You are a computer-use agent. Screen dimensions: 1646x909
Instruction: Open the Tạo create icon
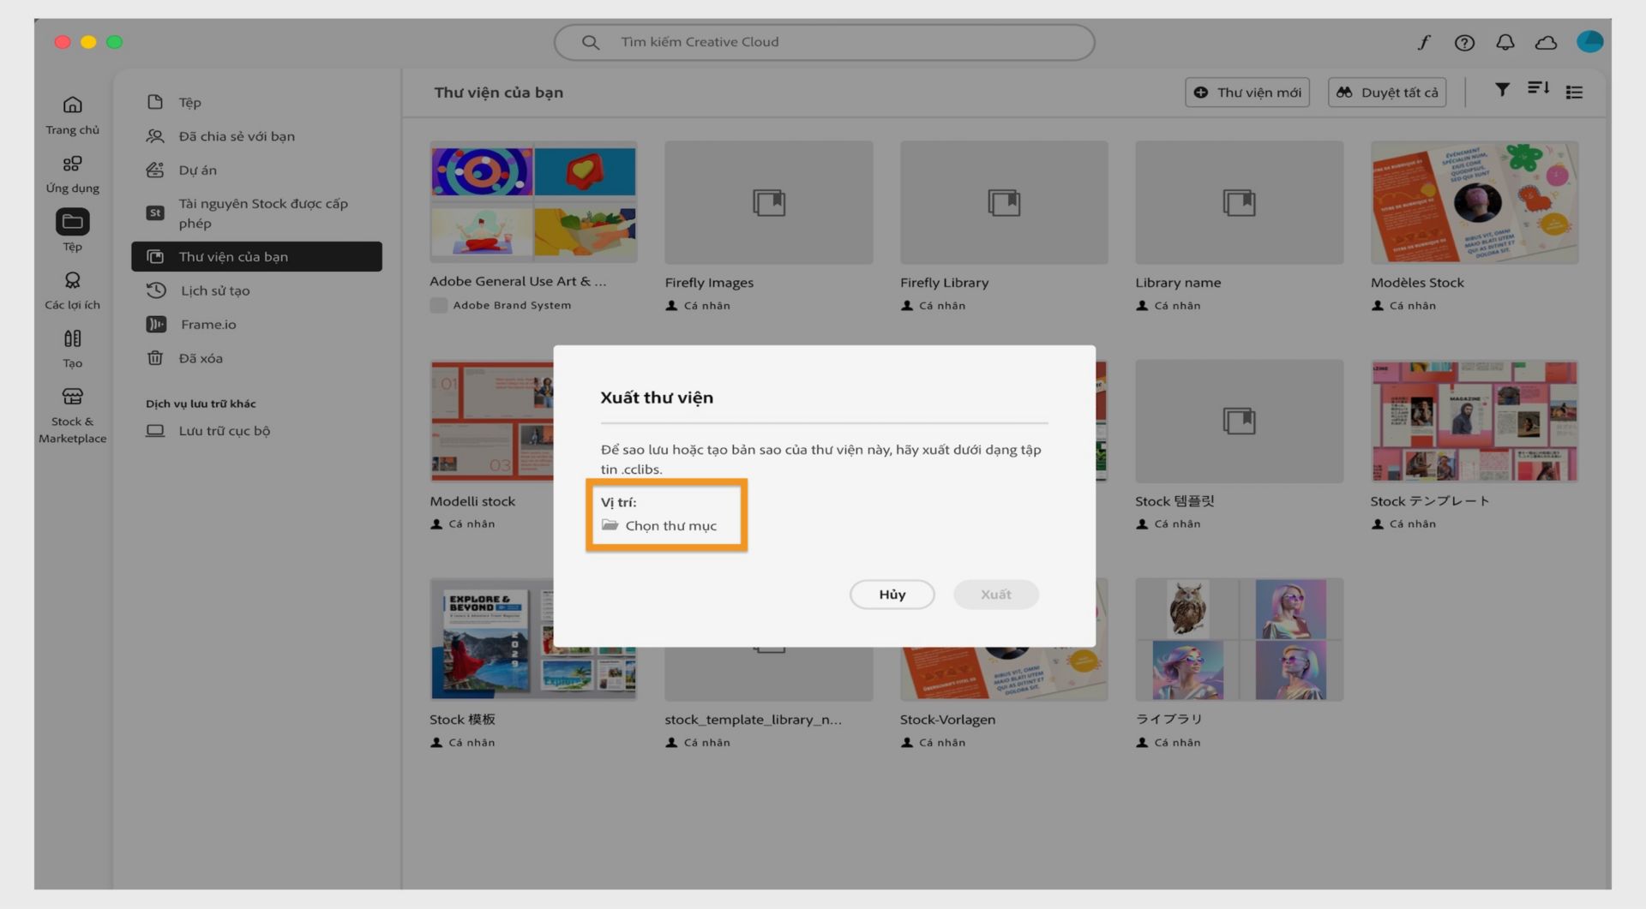[73, 338]
